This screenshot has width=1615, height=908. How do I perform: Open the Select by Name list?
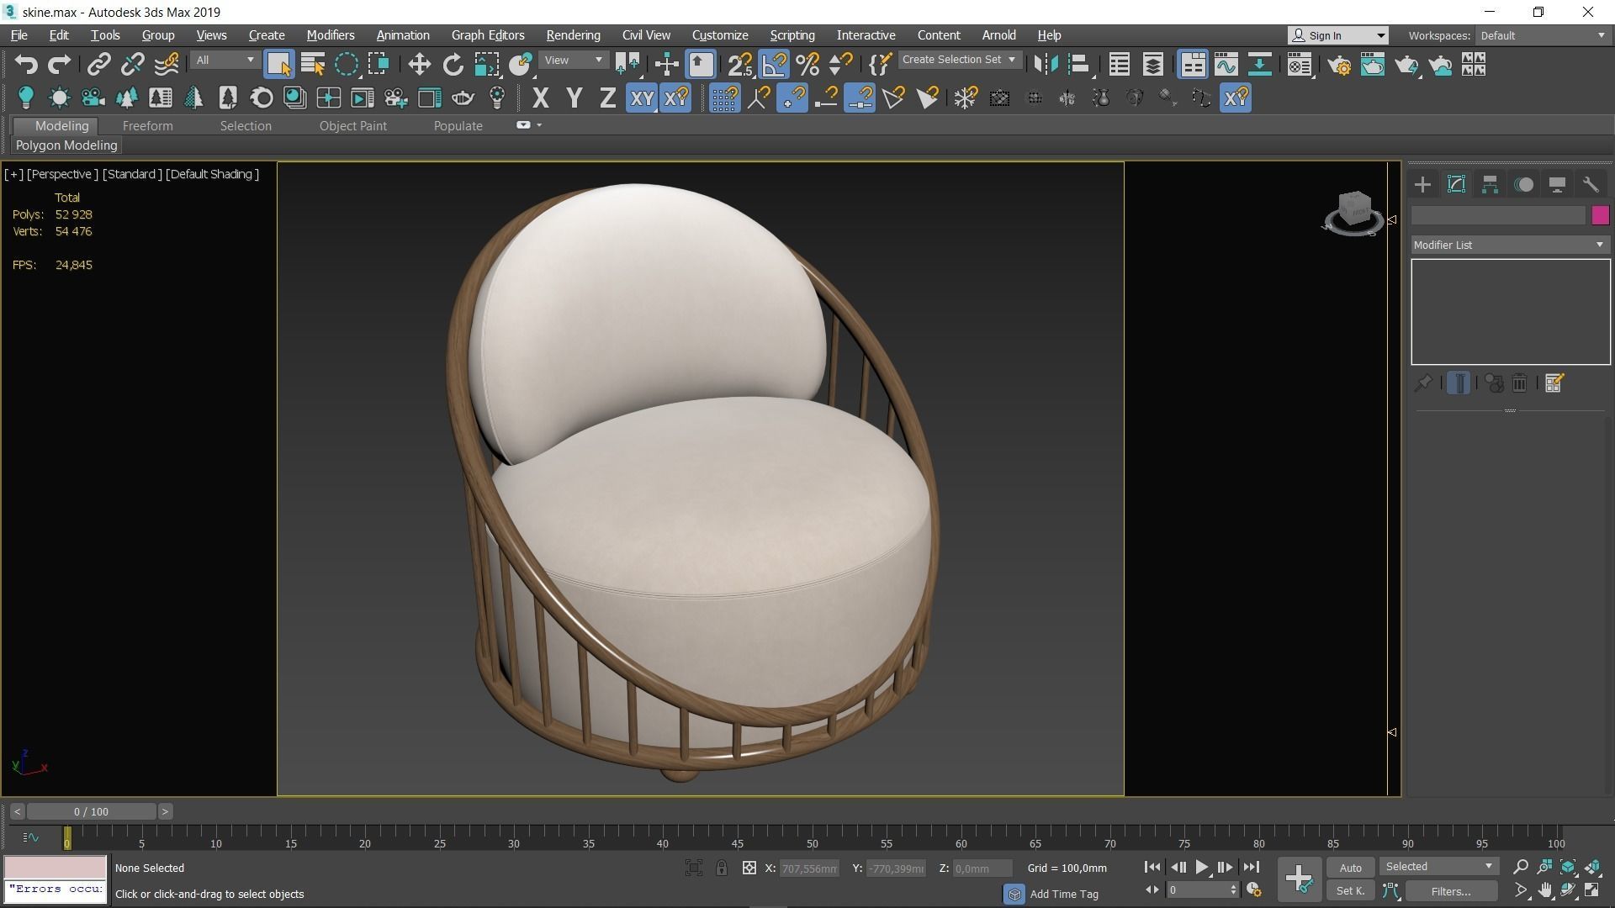pyautogui.click(x=313, y=65)
